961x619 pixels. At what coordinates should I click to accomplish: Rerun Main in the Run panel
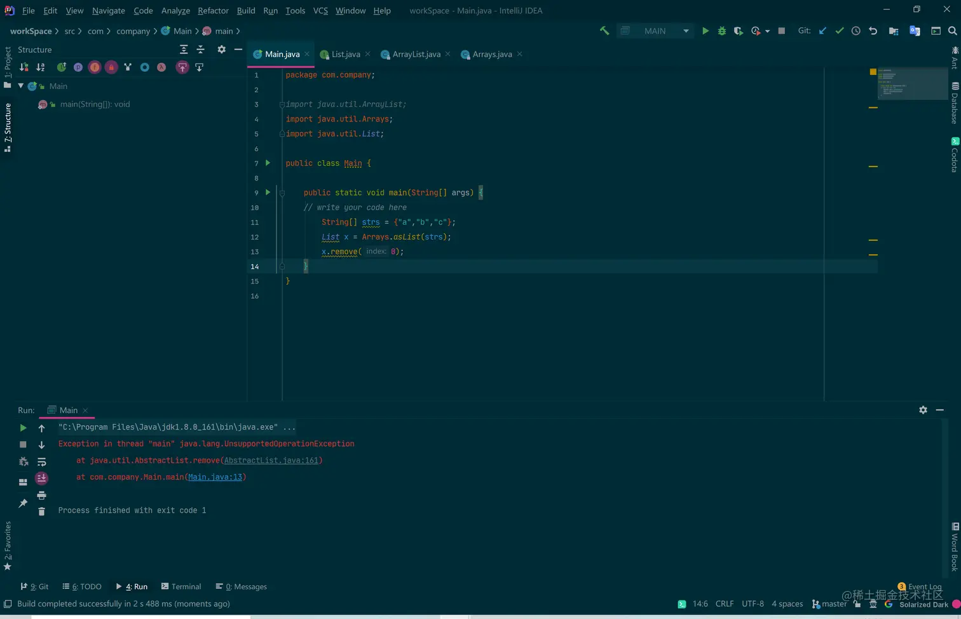23,428
